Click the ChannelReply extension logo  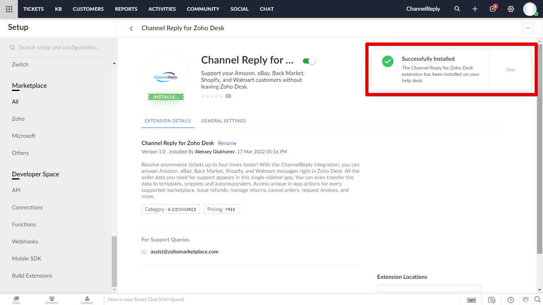click(x=165, y=77)
